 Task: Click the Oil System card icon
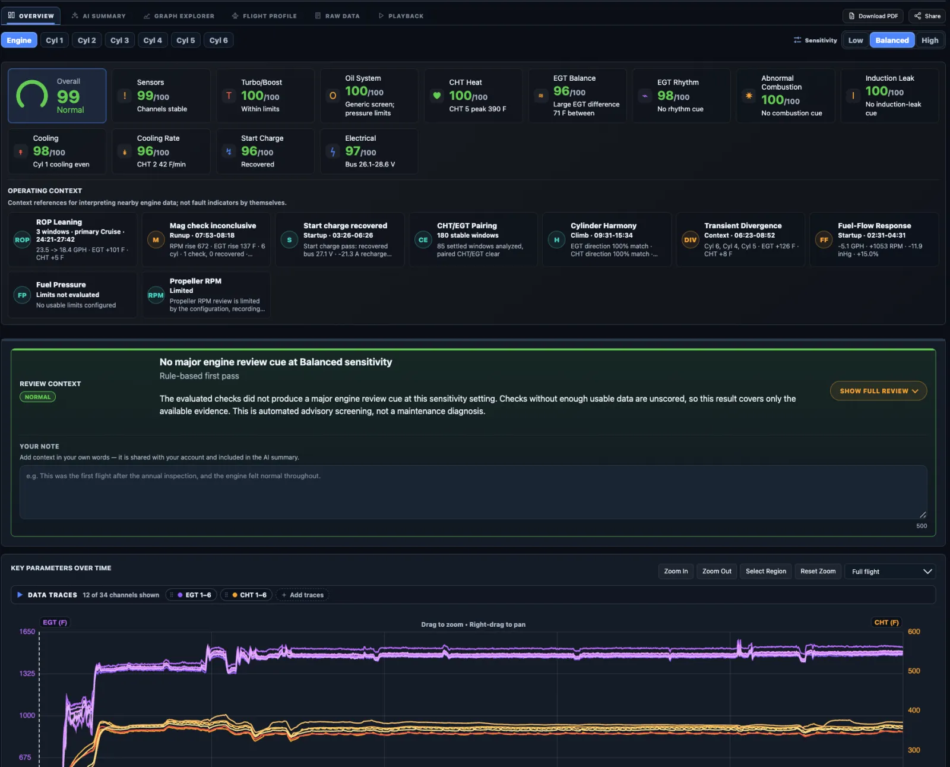pos(332,96)
